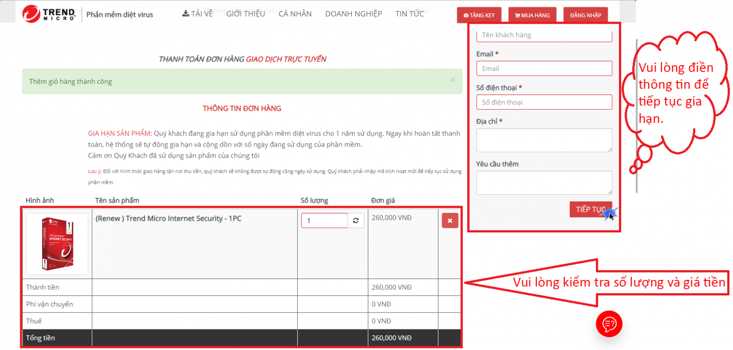
Task: Open the TẢI VỀ menu
Action: point(197,14)
